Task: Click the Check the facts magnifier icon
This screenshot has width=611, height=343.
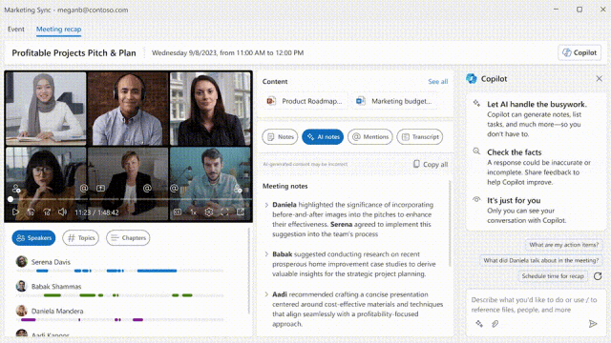Action: (x=476, y=151)
